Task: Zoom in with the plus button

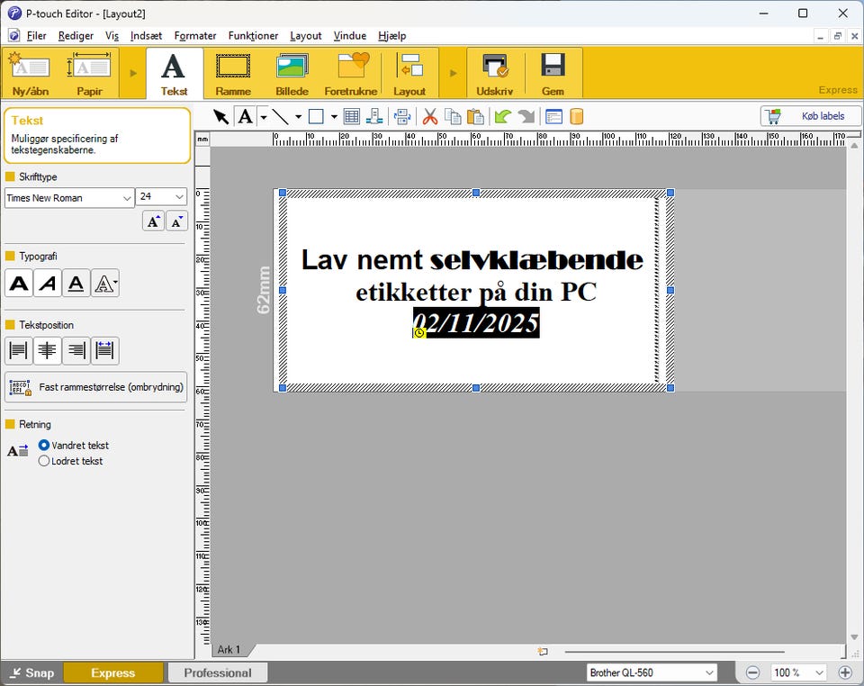Action: click(x=845, y=672)
